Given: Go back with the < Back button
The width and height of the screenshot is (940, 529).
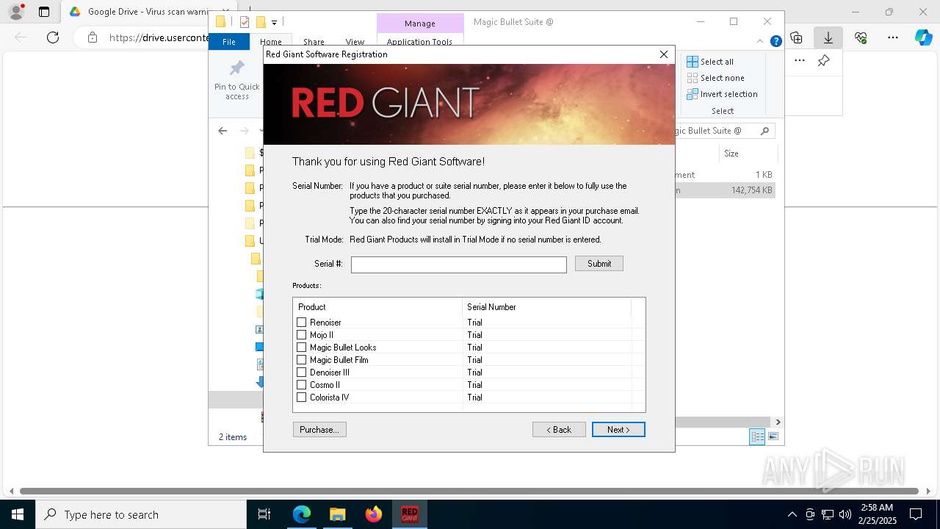Looking at the screenshot, I should tap(559, 430).
